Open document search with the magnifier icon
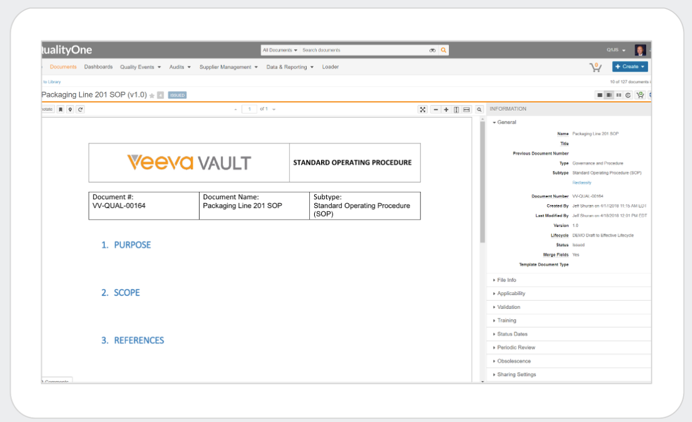Image resolution: width=692 pixels, height=422 pixels. click(x=479, y=109)
